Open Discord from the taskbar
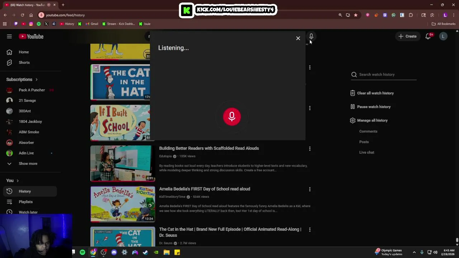 pyautogui.click(x=114, y=252)
